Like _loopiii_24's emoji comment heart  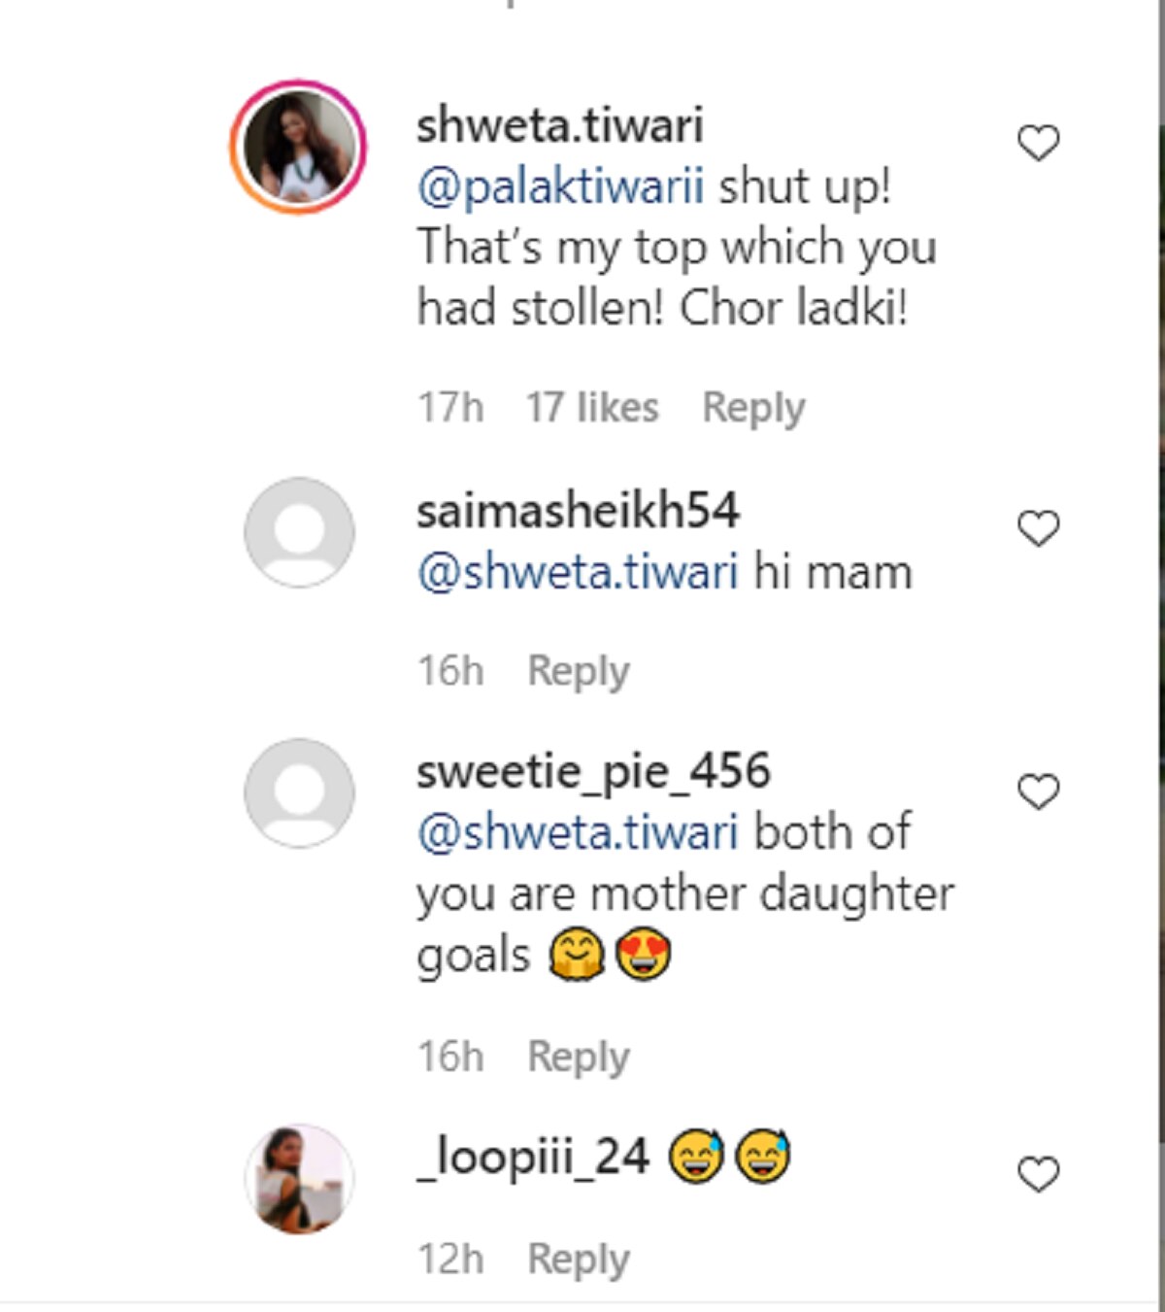point(1038,1174)
